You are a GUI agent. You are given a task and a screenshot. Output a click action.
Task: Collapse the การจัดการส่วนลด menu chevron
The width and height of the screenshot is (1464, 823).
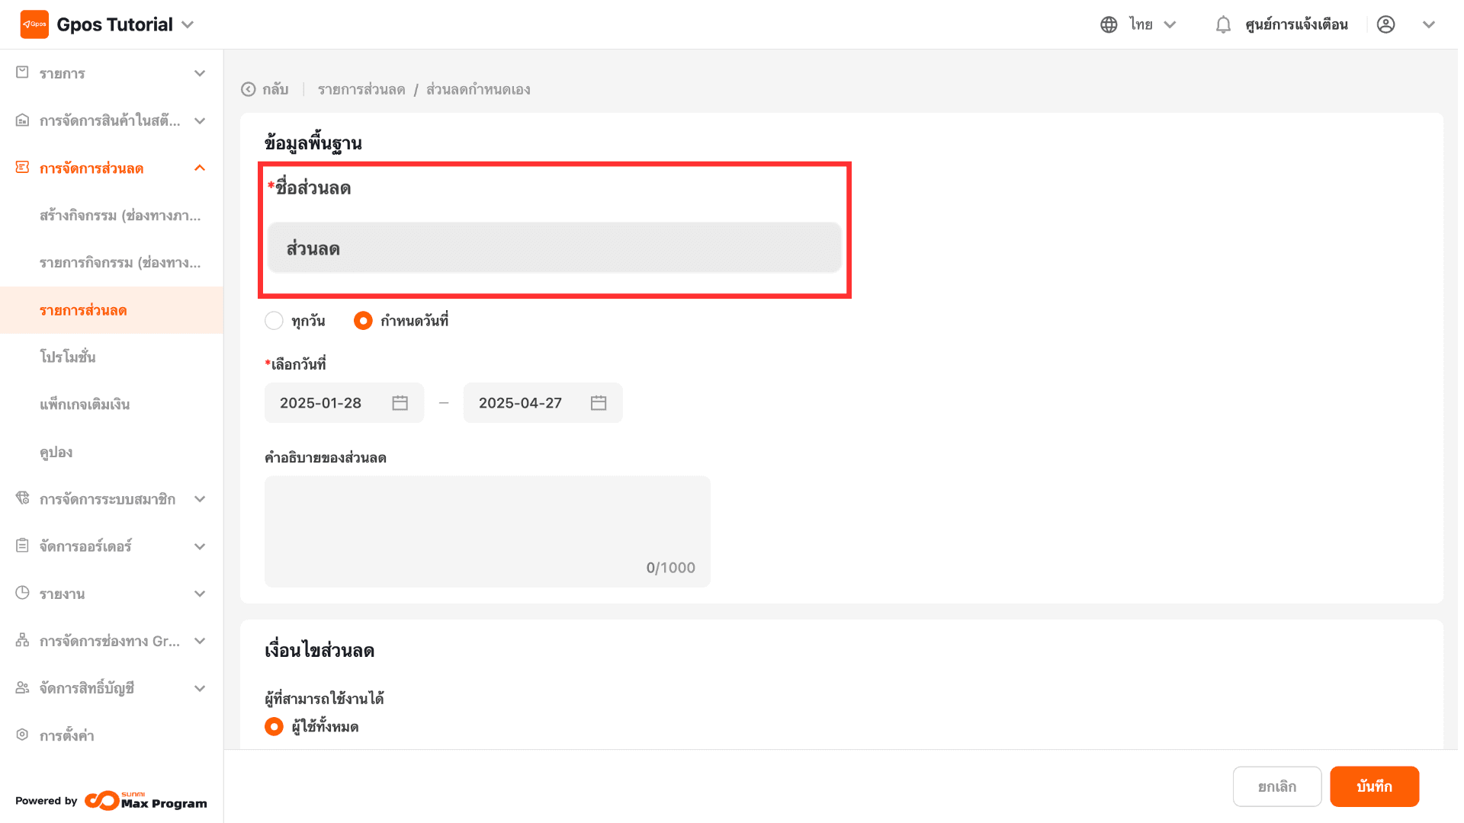click(200, 168)
